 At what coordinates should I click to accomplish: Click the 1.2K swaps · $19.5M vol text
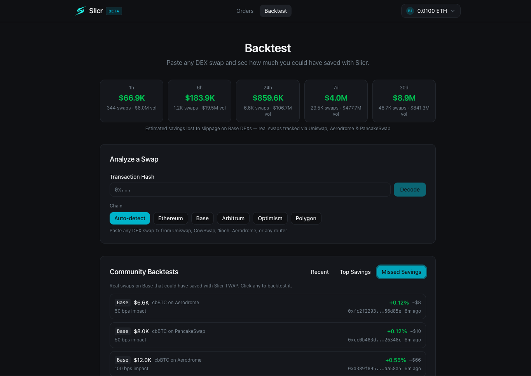[200, 108]
